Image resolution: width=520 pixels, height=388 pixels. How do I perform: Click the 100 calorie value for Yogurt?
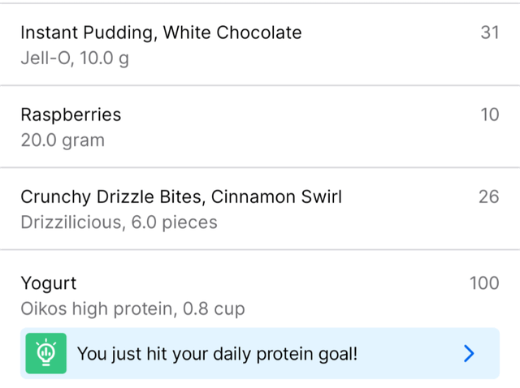pos(484,283)
